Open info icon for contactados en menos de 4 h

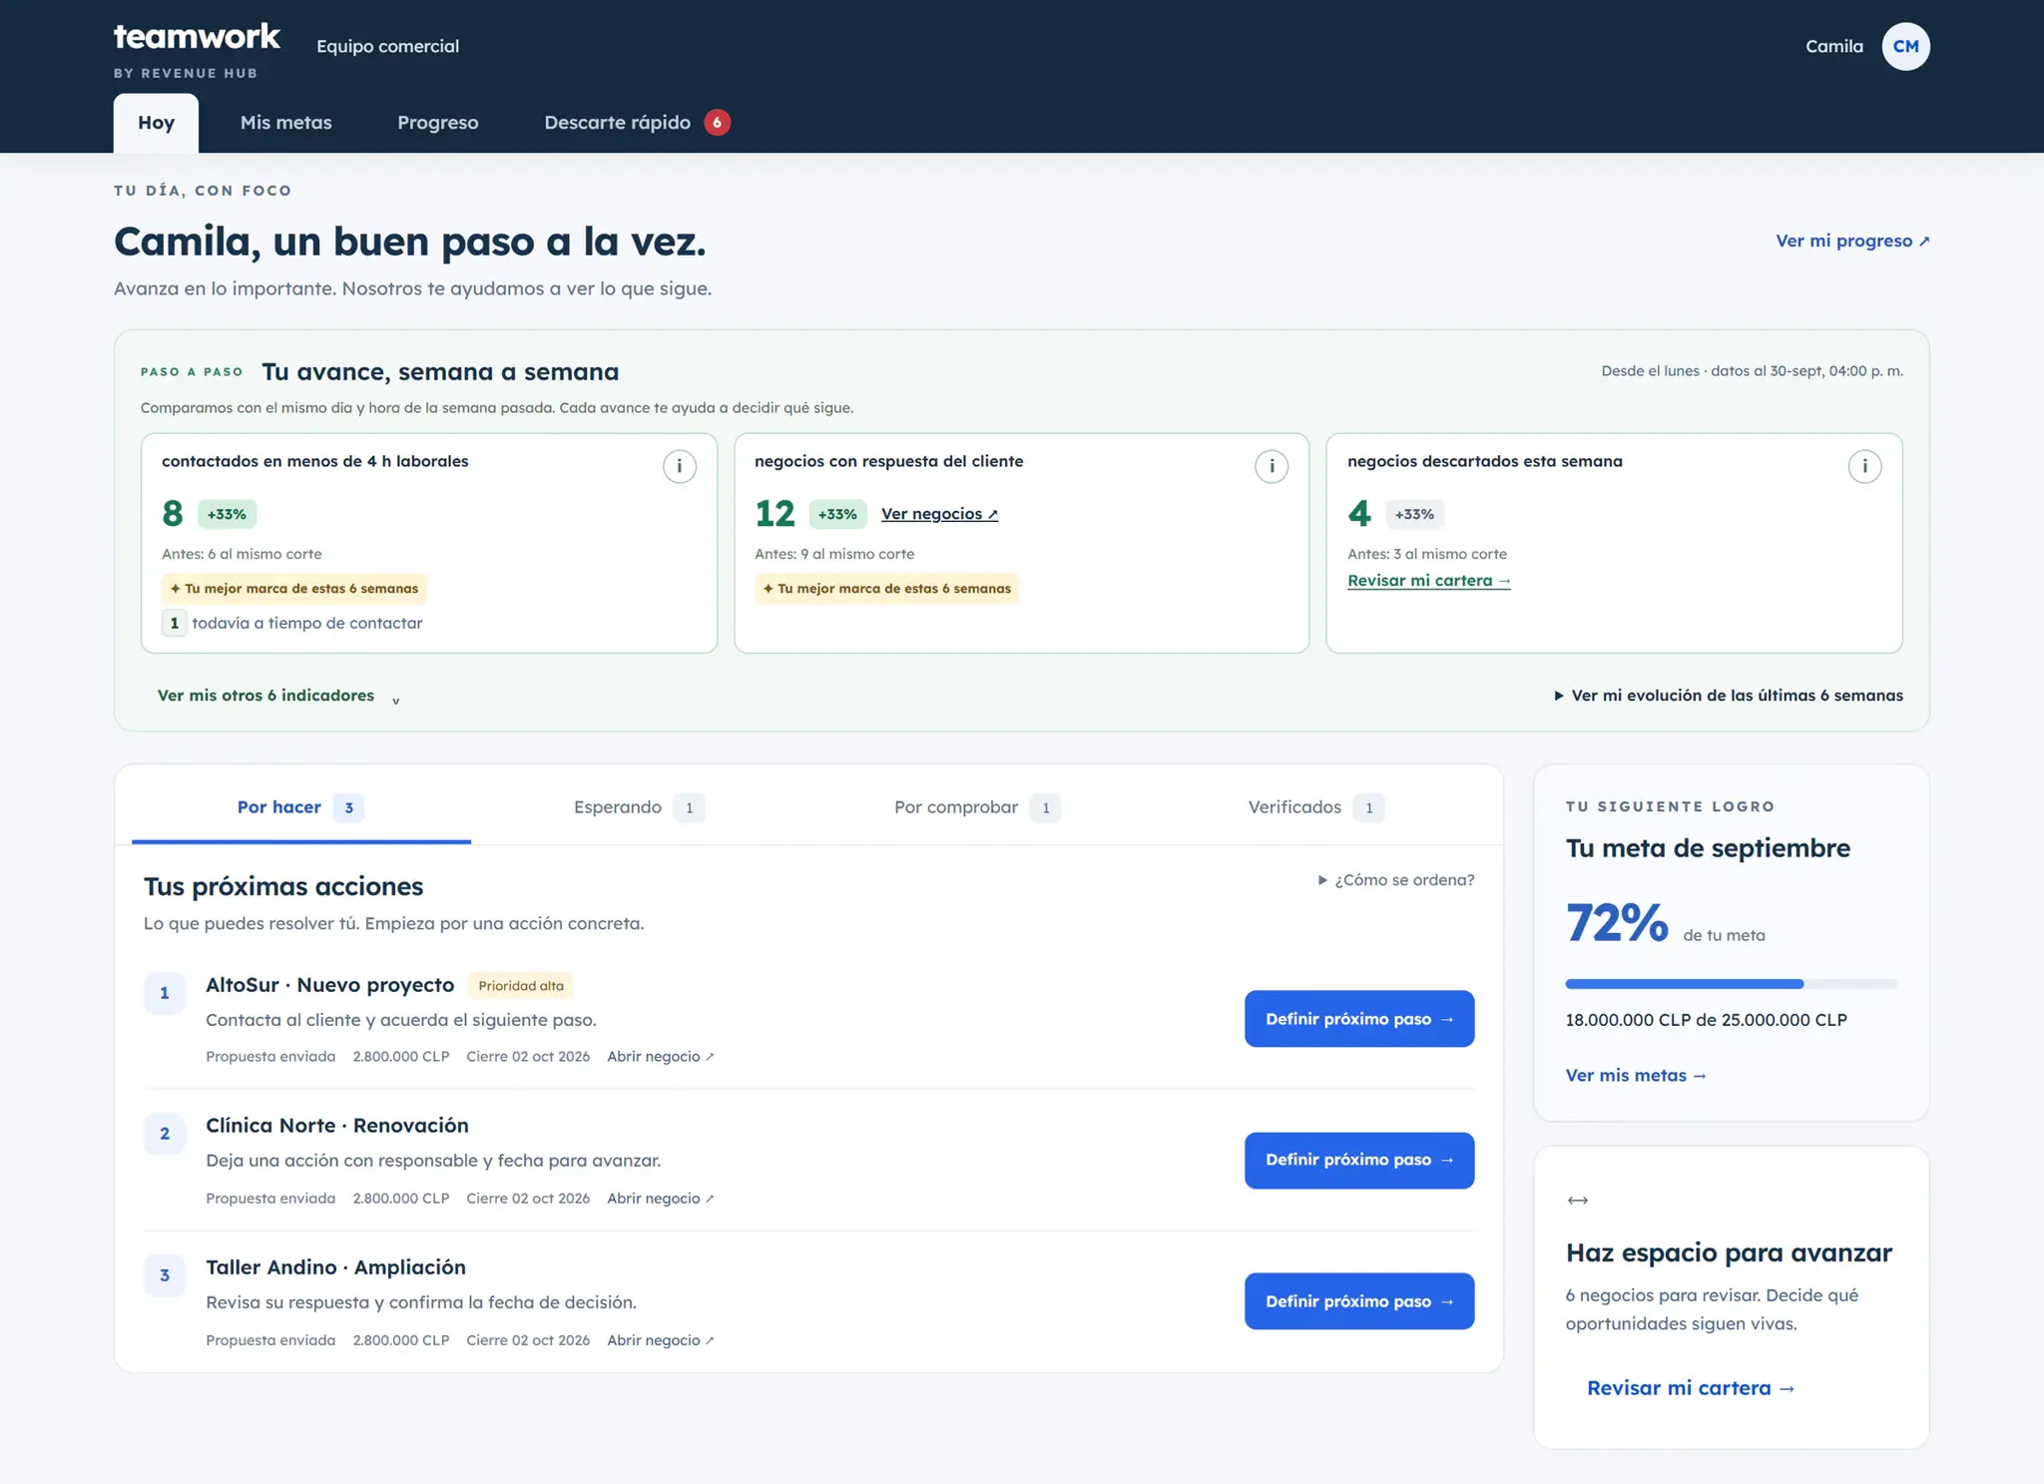680,466
